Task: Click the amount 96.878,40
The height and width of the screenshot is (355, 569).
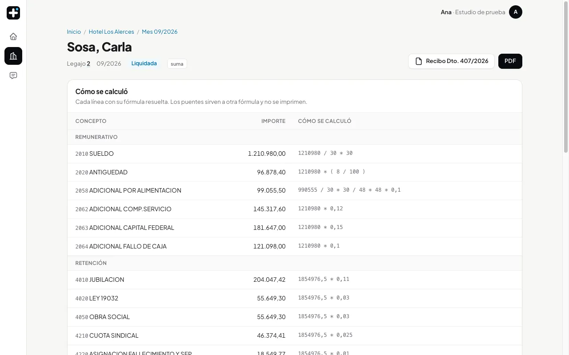Action: click(x=271, y=172)
